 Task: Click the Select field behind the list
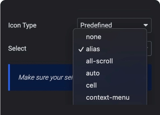pos(149,49)
